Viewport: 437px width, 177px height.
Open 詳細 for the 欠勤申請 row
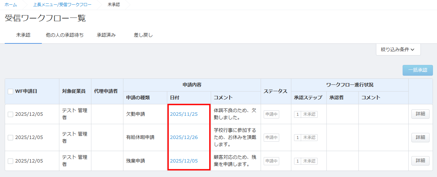pyautogui.click(x=420, y=114)
